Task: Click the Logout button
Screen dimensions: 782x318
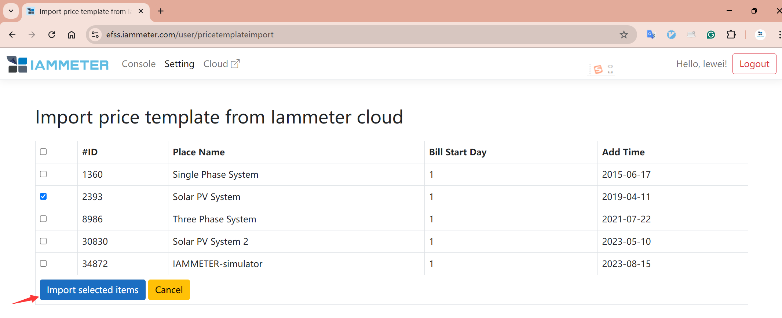Action: coord(754,64)
